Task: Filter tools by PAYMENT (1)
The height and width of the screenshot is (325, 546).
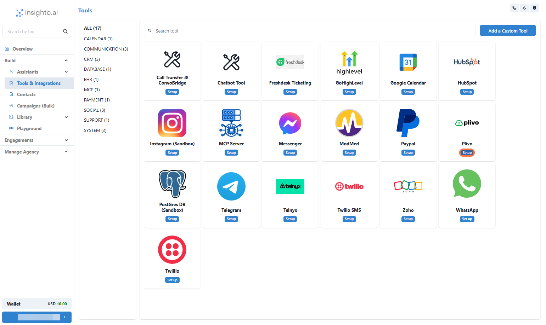Action: tap(97, 100)
